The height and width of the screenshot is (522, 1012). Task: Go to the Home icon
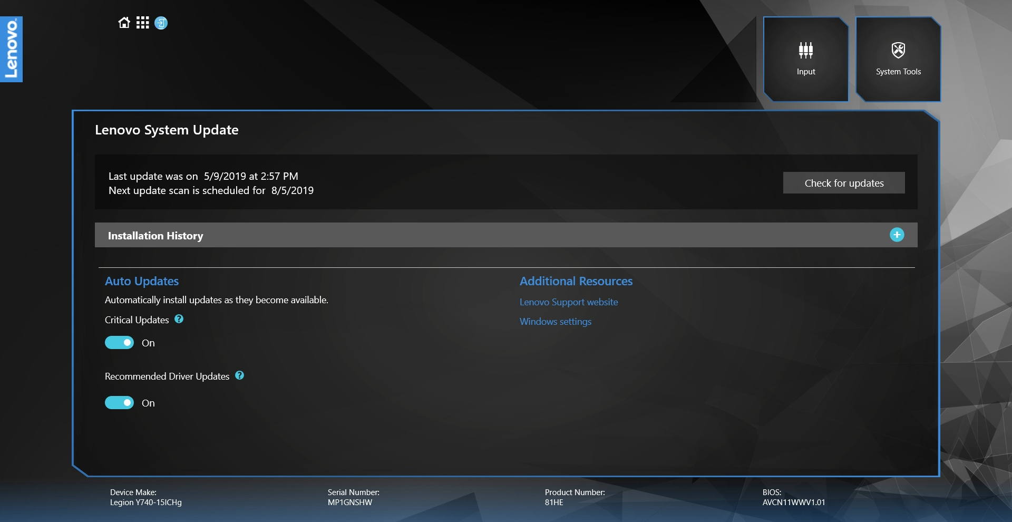(x=124, y=23)
